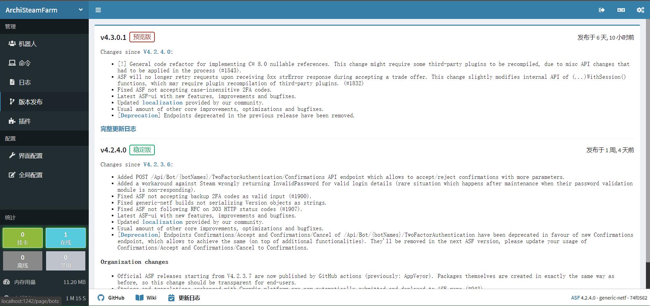Click the 预览版 pre-release badge

coord(142,37)
